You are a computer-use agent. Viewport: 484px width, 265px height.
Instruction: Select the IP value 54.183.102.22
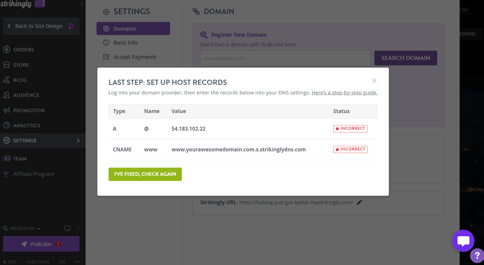click(x=188, y=129)
